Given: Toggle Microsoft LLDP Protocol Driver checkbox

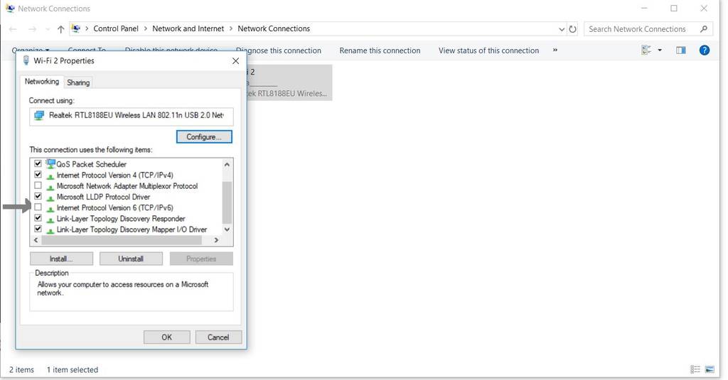Looking at the screenshot, I should coord(38,196).
